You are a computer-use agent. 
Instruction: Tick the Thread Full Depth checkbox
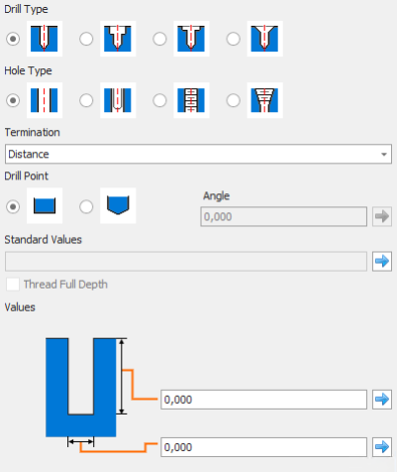click(13, 285)
